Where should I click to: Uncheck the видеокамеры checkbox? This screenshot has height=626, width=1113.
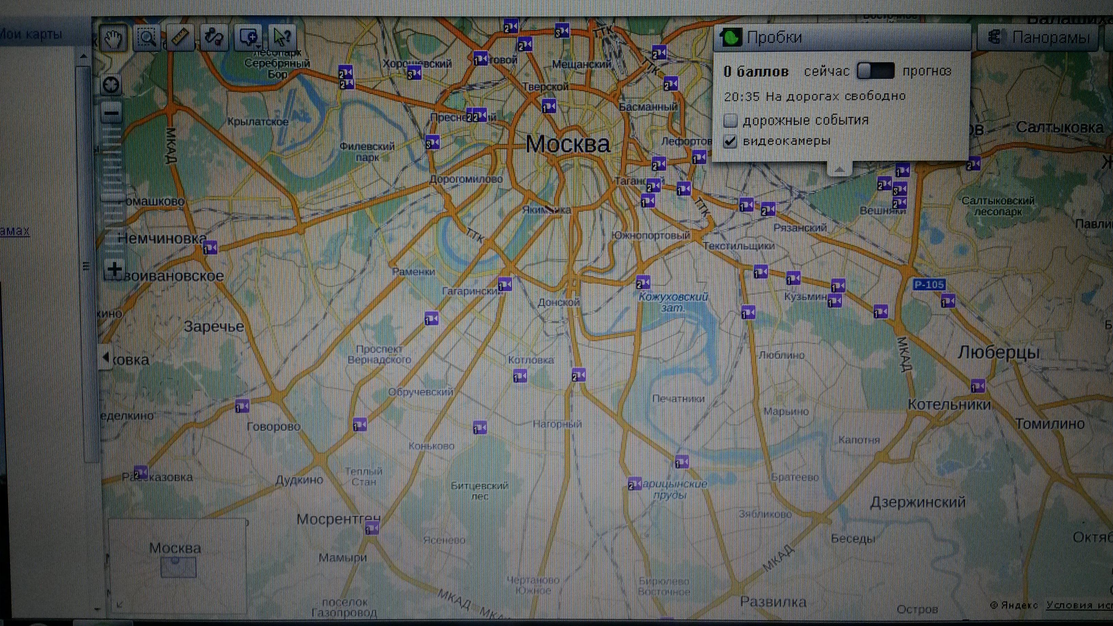tap(730, 141)
